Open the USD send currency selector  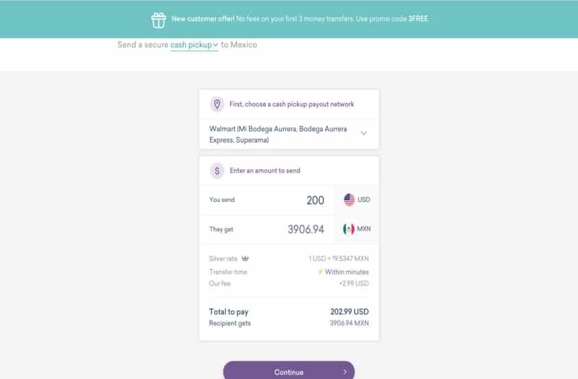point(356,200)
